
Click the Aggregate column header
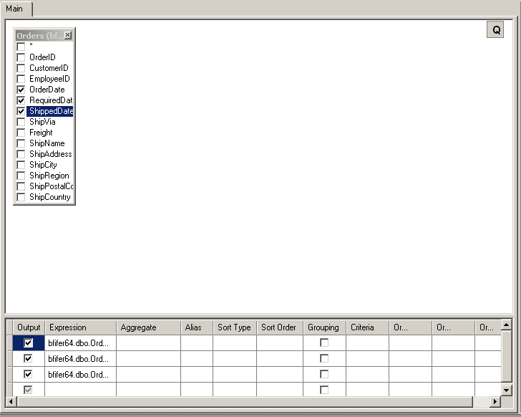(148, 327)
